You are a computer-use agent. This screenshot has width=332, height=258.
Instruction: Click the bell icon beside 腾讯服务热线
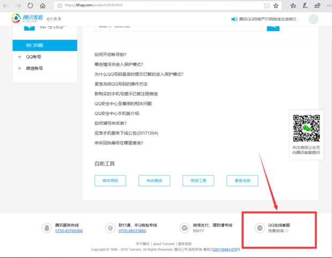[x=47, y=228]
